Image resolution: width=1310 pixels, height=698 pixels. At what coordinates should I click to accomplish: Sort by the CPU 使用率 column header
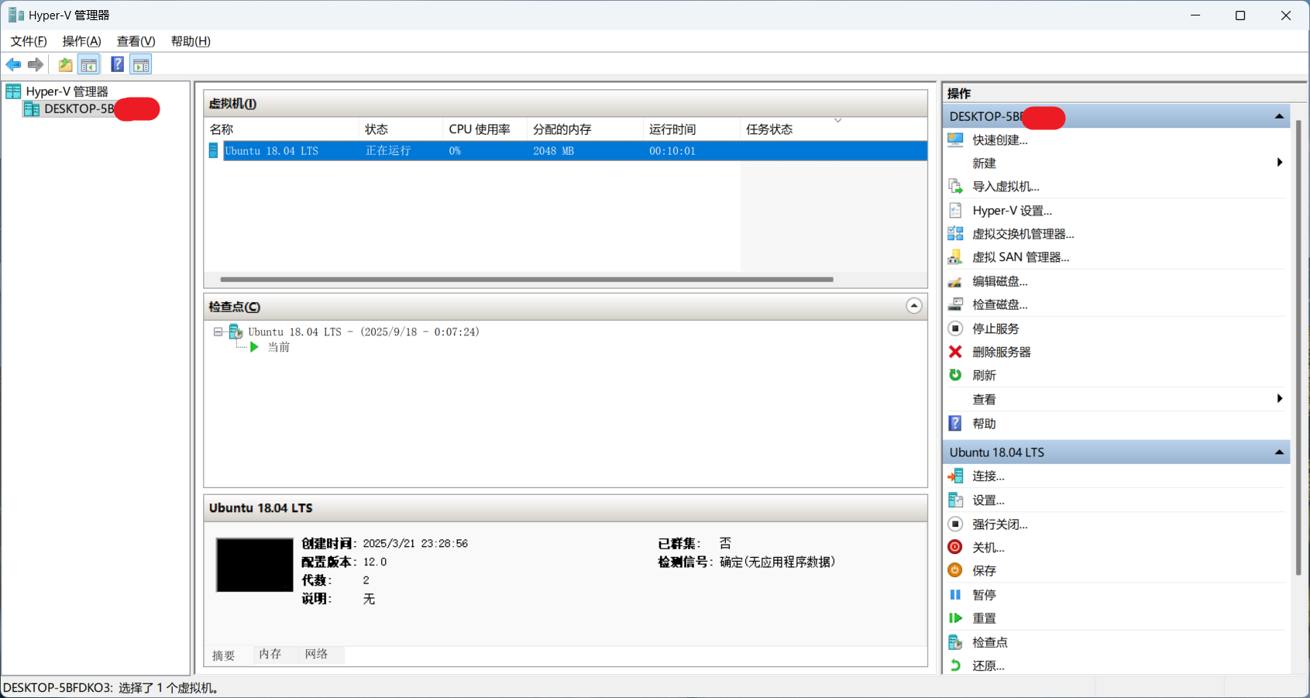pyautogui.click(x=486, y=129)
